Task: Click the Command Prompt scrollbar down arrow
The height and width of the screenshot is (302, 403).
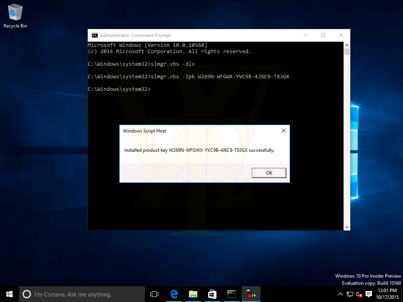Action: [347, 227]
